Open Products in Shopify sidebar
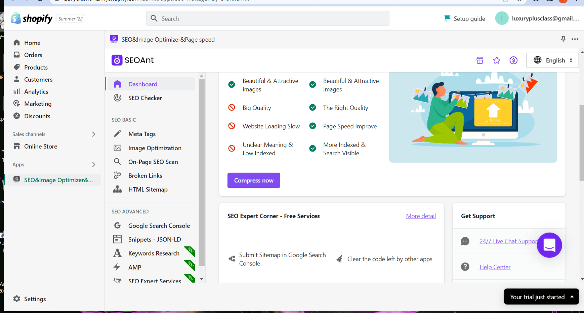 pyautogui.click(x=36, y=67)
